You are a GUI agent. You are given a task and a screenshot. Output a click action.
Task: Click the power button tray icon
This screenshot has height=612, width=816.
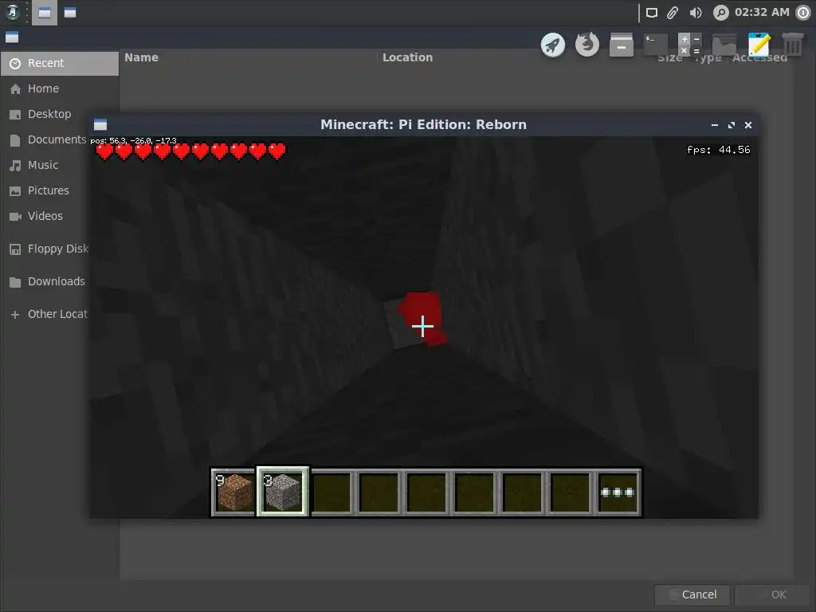803,13
